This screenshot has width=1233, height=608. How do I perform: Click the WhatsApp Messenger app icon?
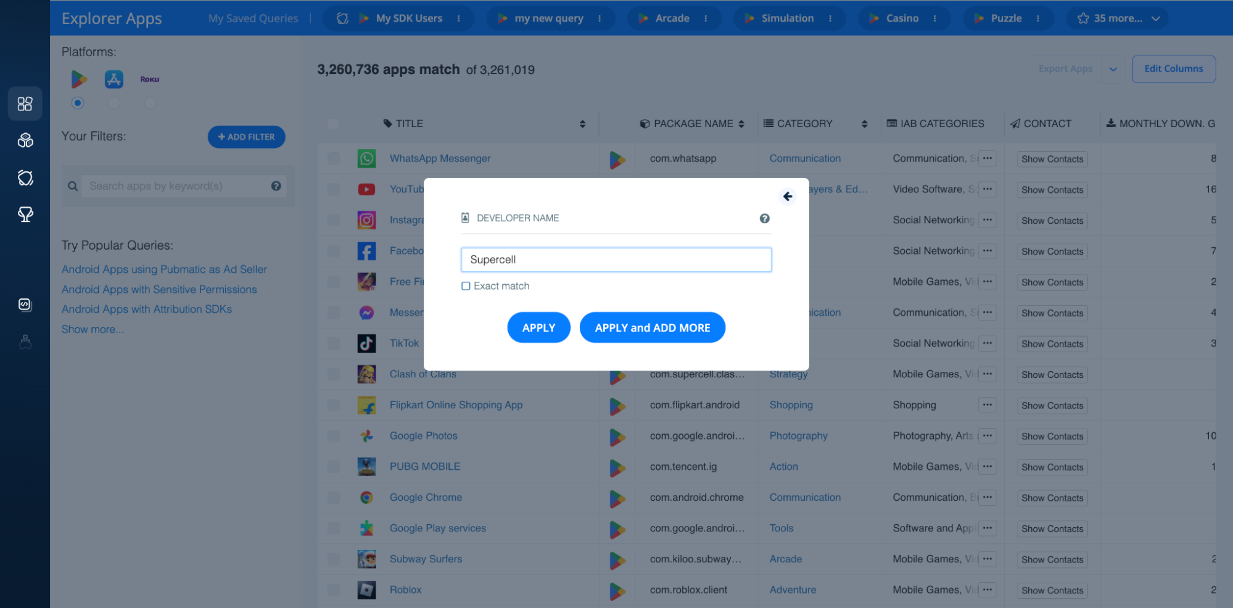click(x=366, y=158)
